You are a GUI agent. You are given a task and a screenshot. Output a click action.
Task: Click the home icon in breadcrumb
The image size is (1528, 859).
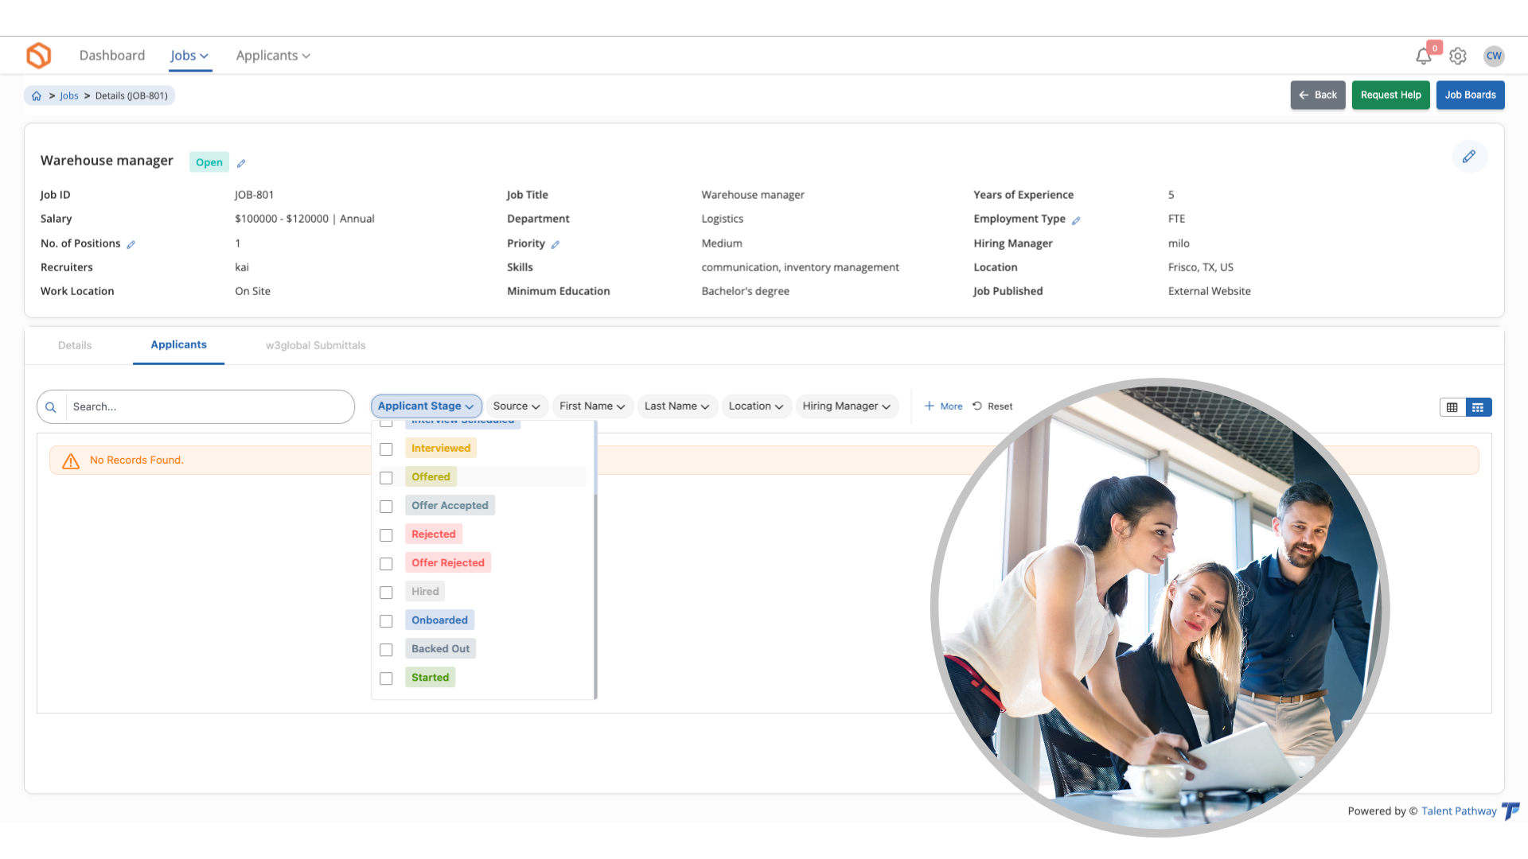[x=37, y=96]
